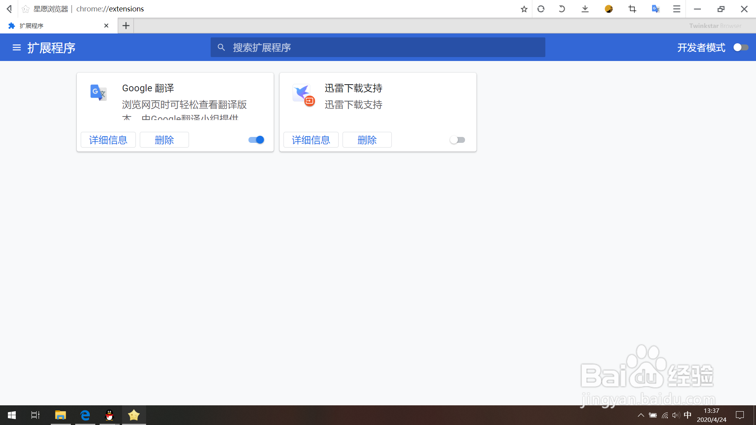
Task: Click 删除 for 迅雷下载支持
Action: click(x=367, y=140)
